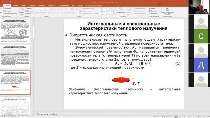
Task: Select the star shape in shapes gallery
Action: click(x=113, y=13)
